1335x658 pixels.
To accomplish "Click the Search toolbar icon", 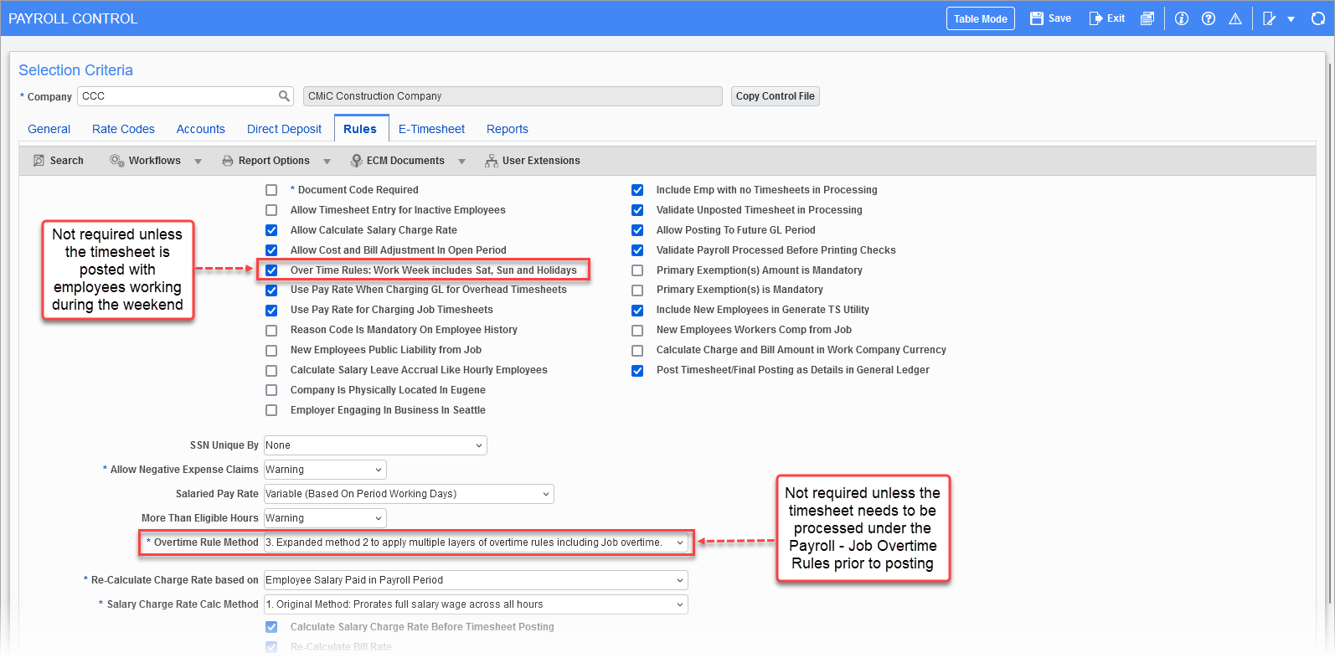I will tap(39, 161).
